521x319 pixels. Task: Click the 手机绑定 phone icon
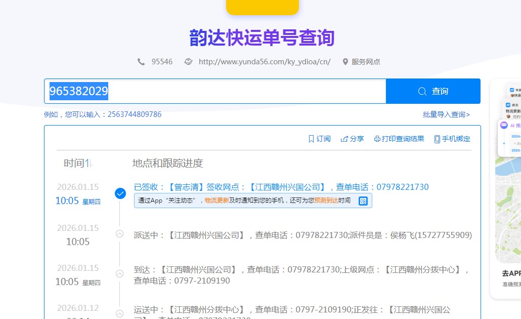click(x=437, y=139)
